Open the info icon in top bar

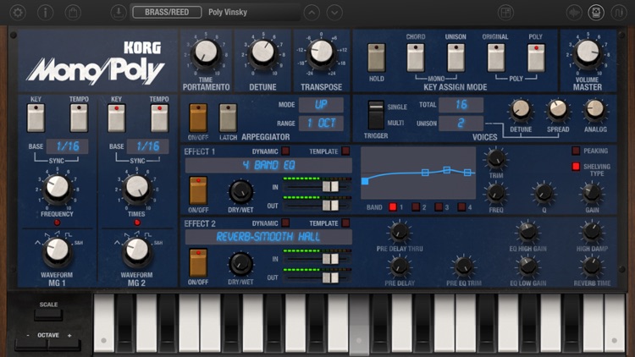tap(46, 13)
